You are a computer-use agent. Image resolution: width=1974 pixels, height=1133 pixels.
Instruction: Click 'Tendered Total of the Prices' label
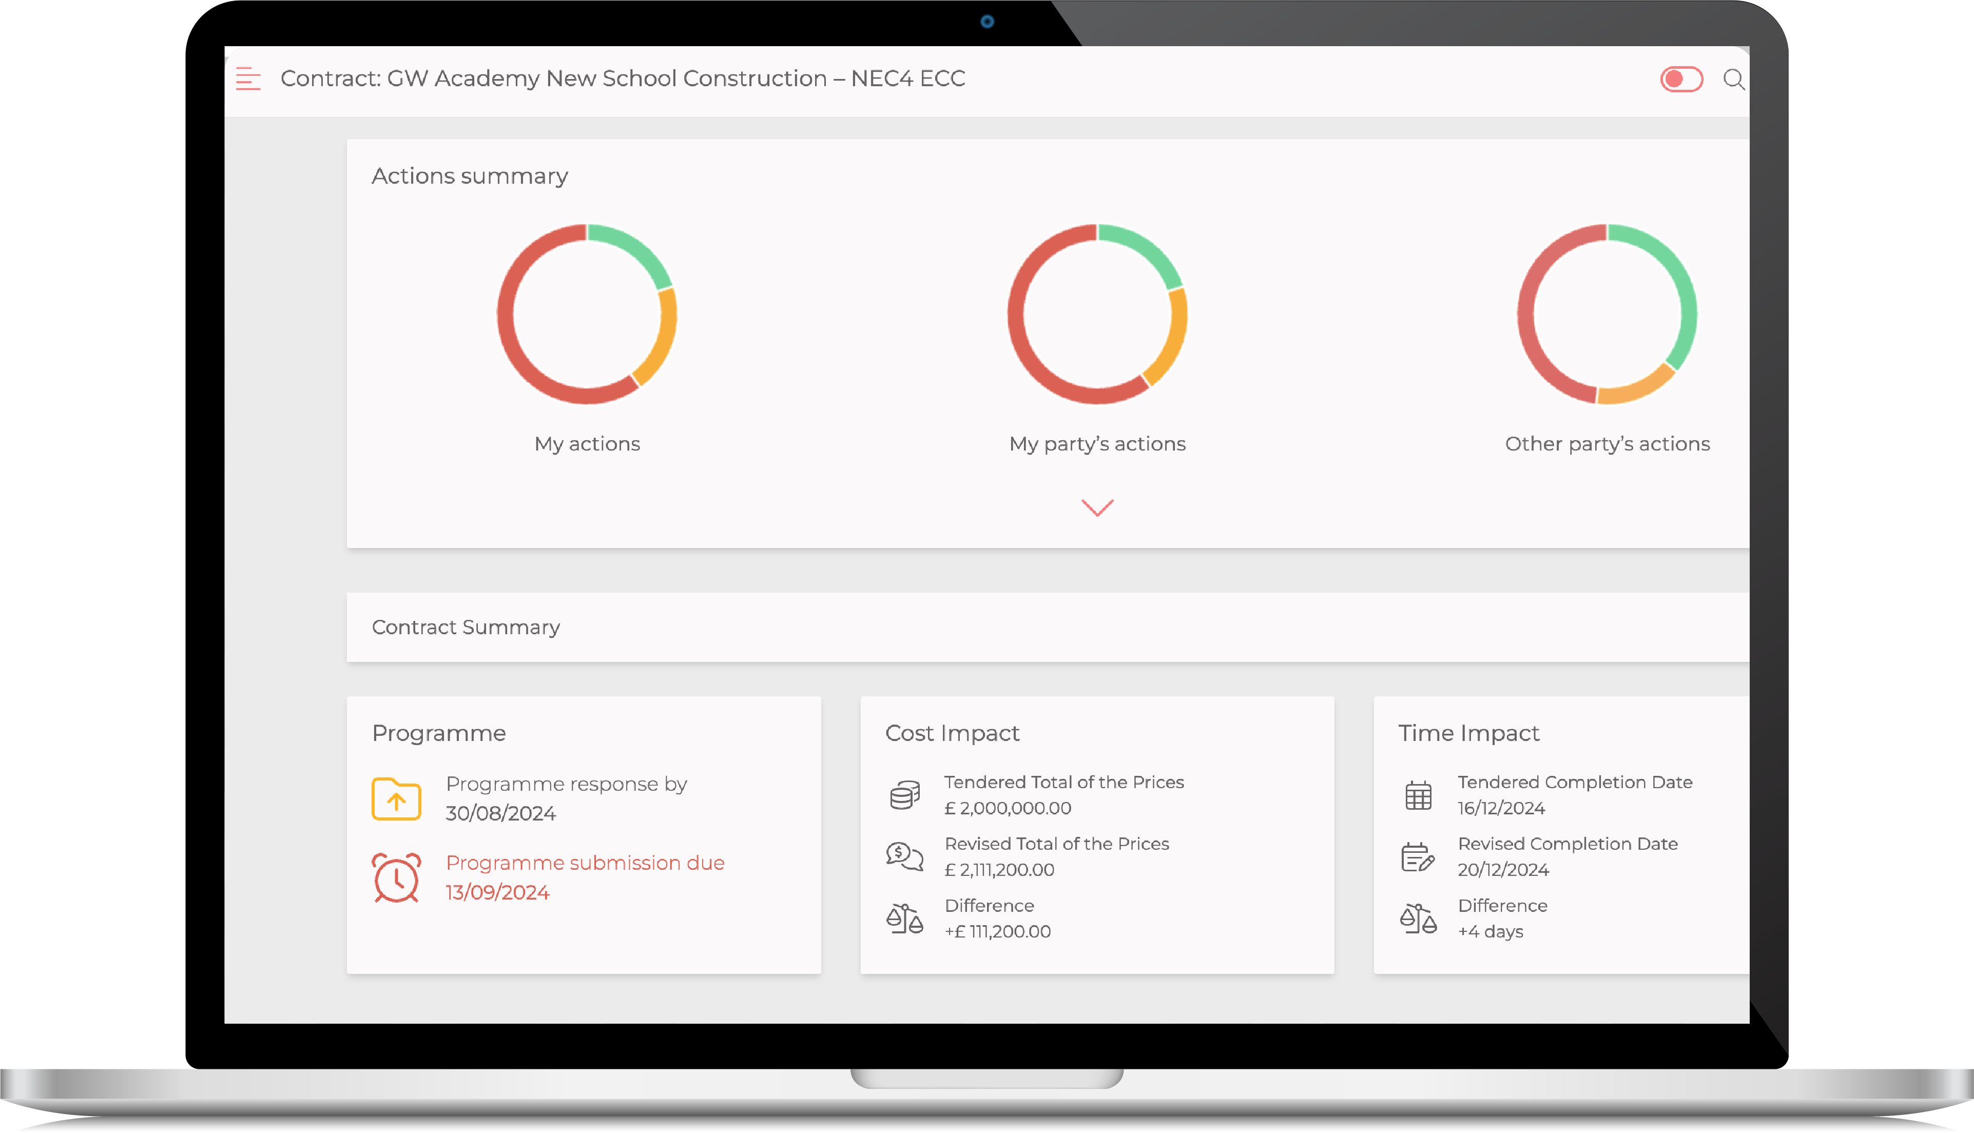click(x=1063, y=782)
